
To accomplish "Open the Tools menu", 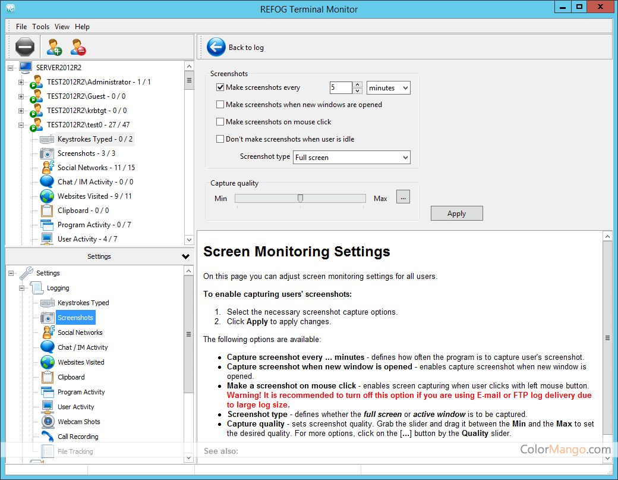I will (x=40, y=26).
